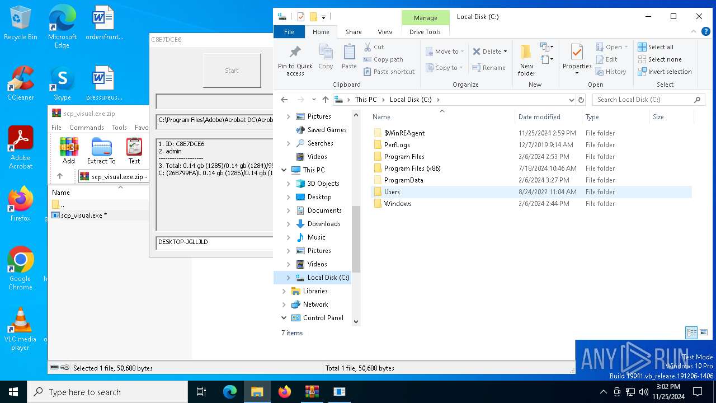
Task: Click the Refresh button beside address bar
Action: [x=581, y=100]
